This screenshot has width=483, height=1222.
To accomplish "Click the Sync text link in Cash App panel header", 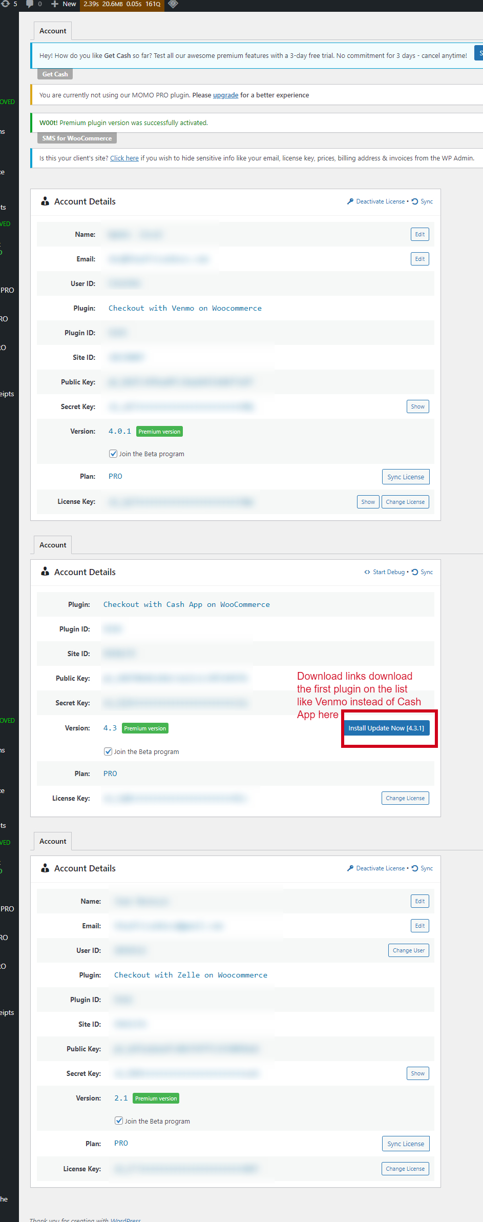I will point(427,572).
